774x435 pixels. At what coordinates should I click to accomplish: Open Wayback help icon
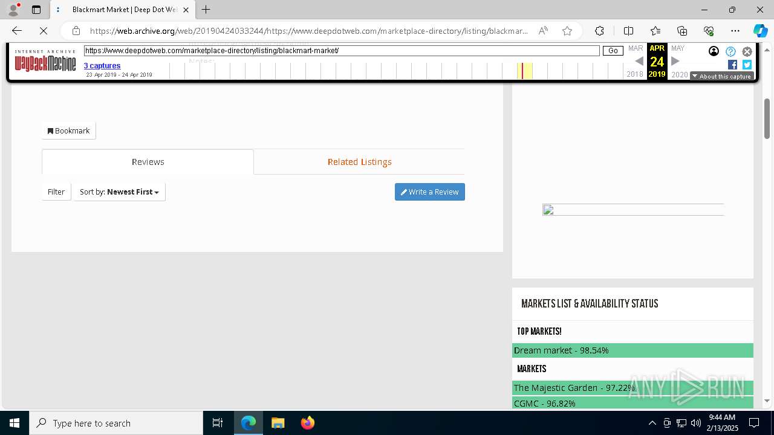pos(730,51)
